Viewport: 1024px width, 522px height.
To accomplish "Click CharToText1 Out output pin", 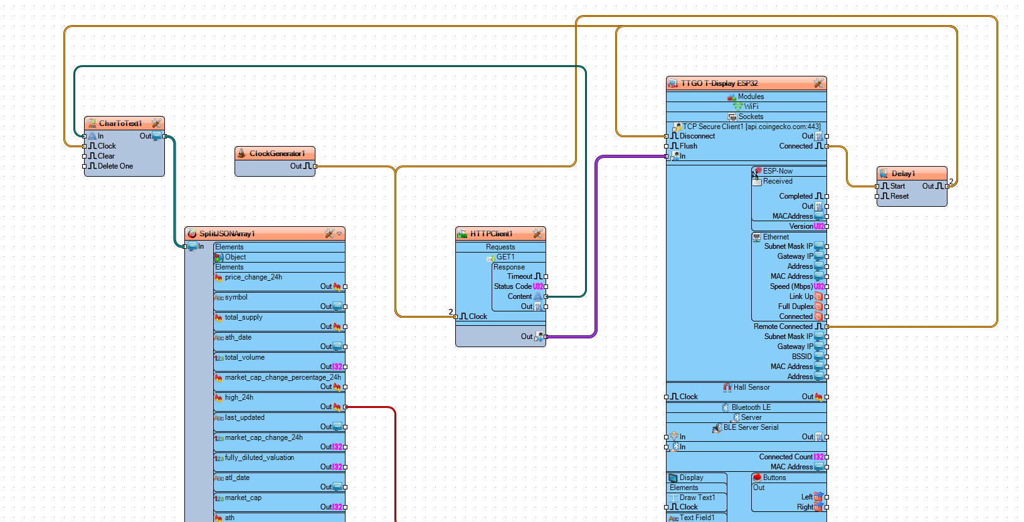I will (x=165, y=136).
